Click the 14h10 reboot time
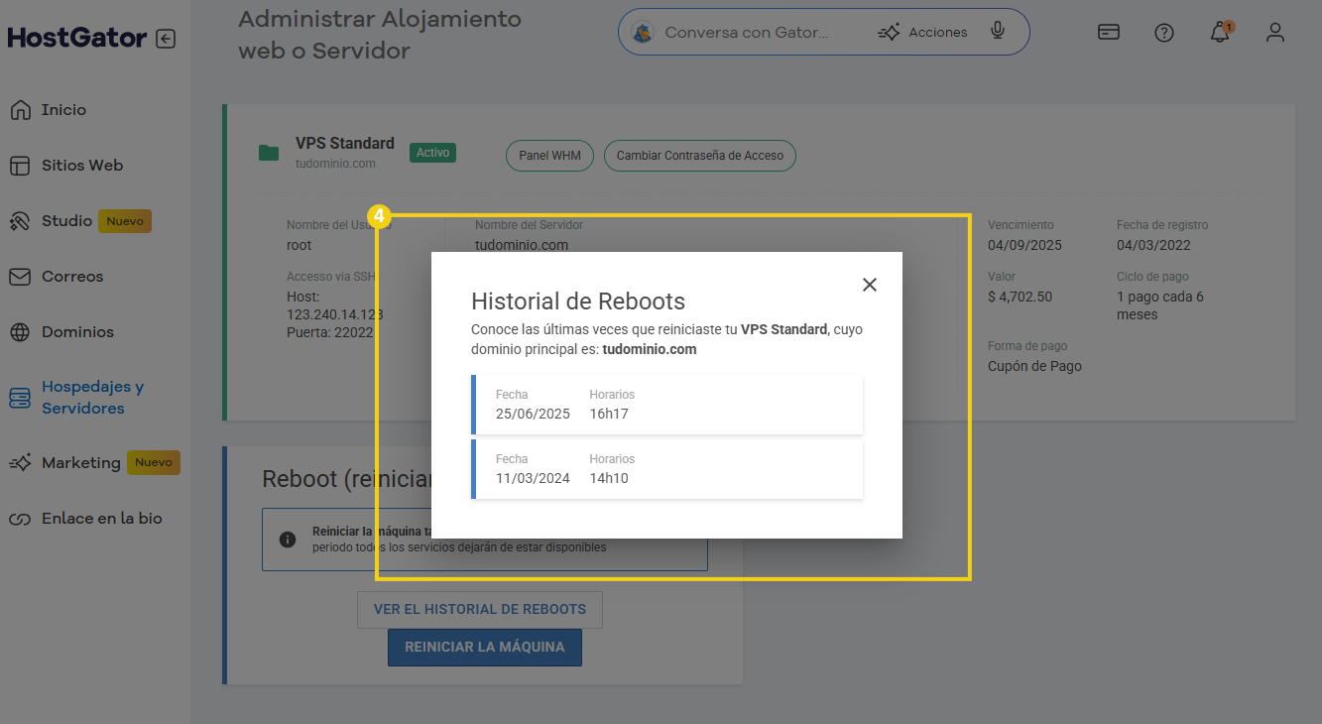1322x724 pixels. click(609, 478)
